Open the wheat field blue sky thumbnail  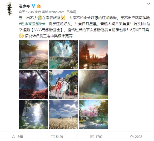[x=63, y=115]
